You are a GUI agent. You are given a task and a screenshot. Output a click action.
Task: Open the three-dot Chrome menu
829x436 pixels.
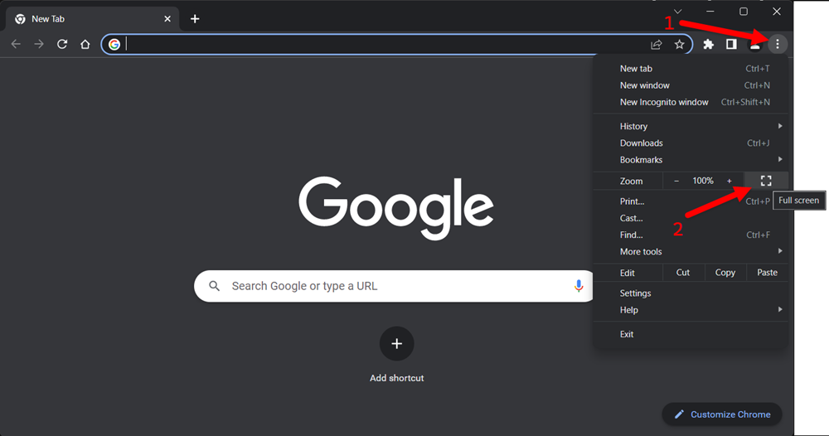pyautogui.click(x=778, y=45)
